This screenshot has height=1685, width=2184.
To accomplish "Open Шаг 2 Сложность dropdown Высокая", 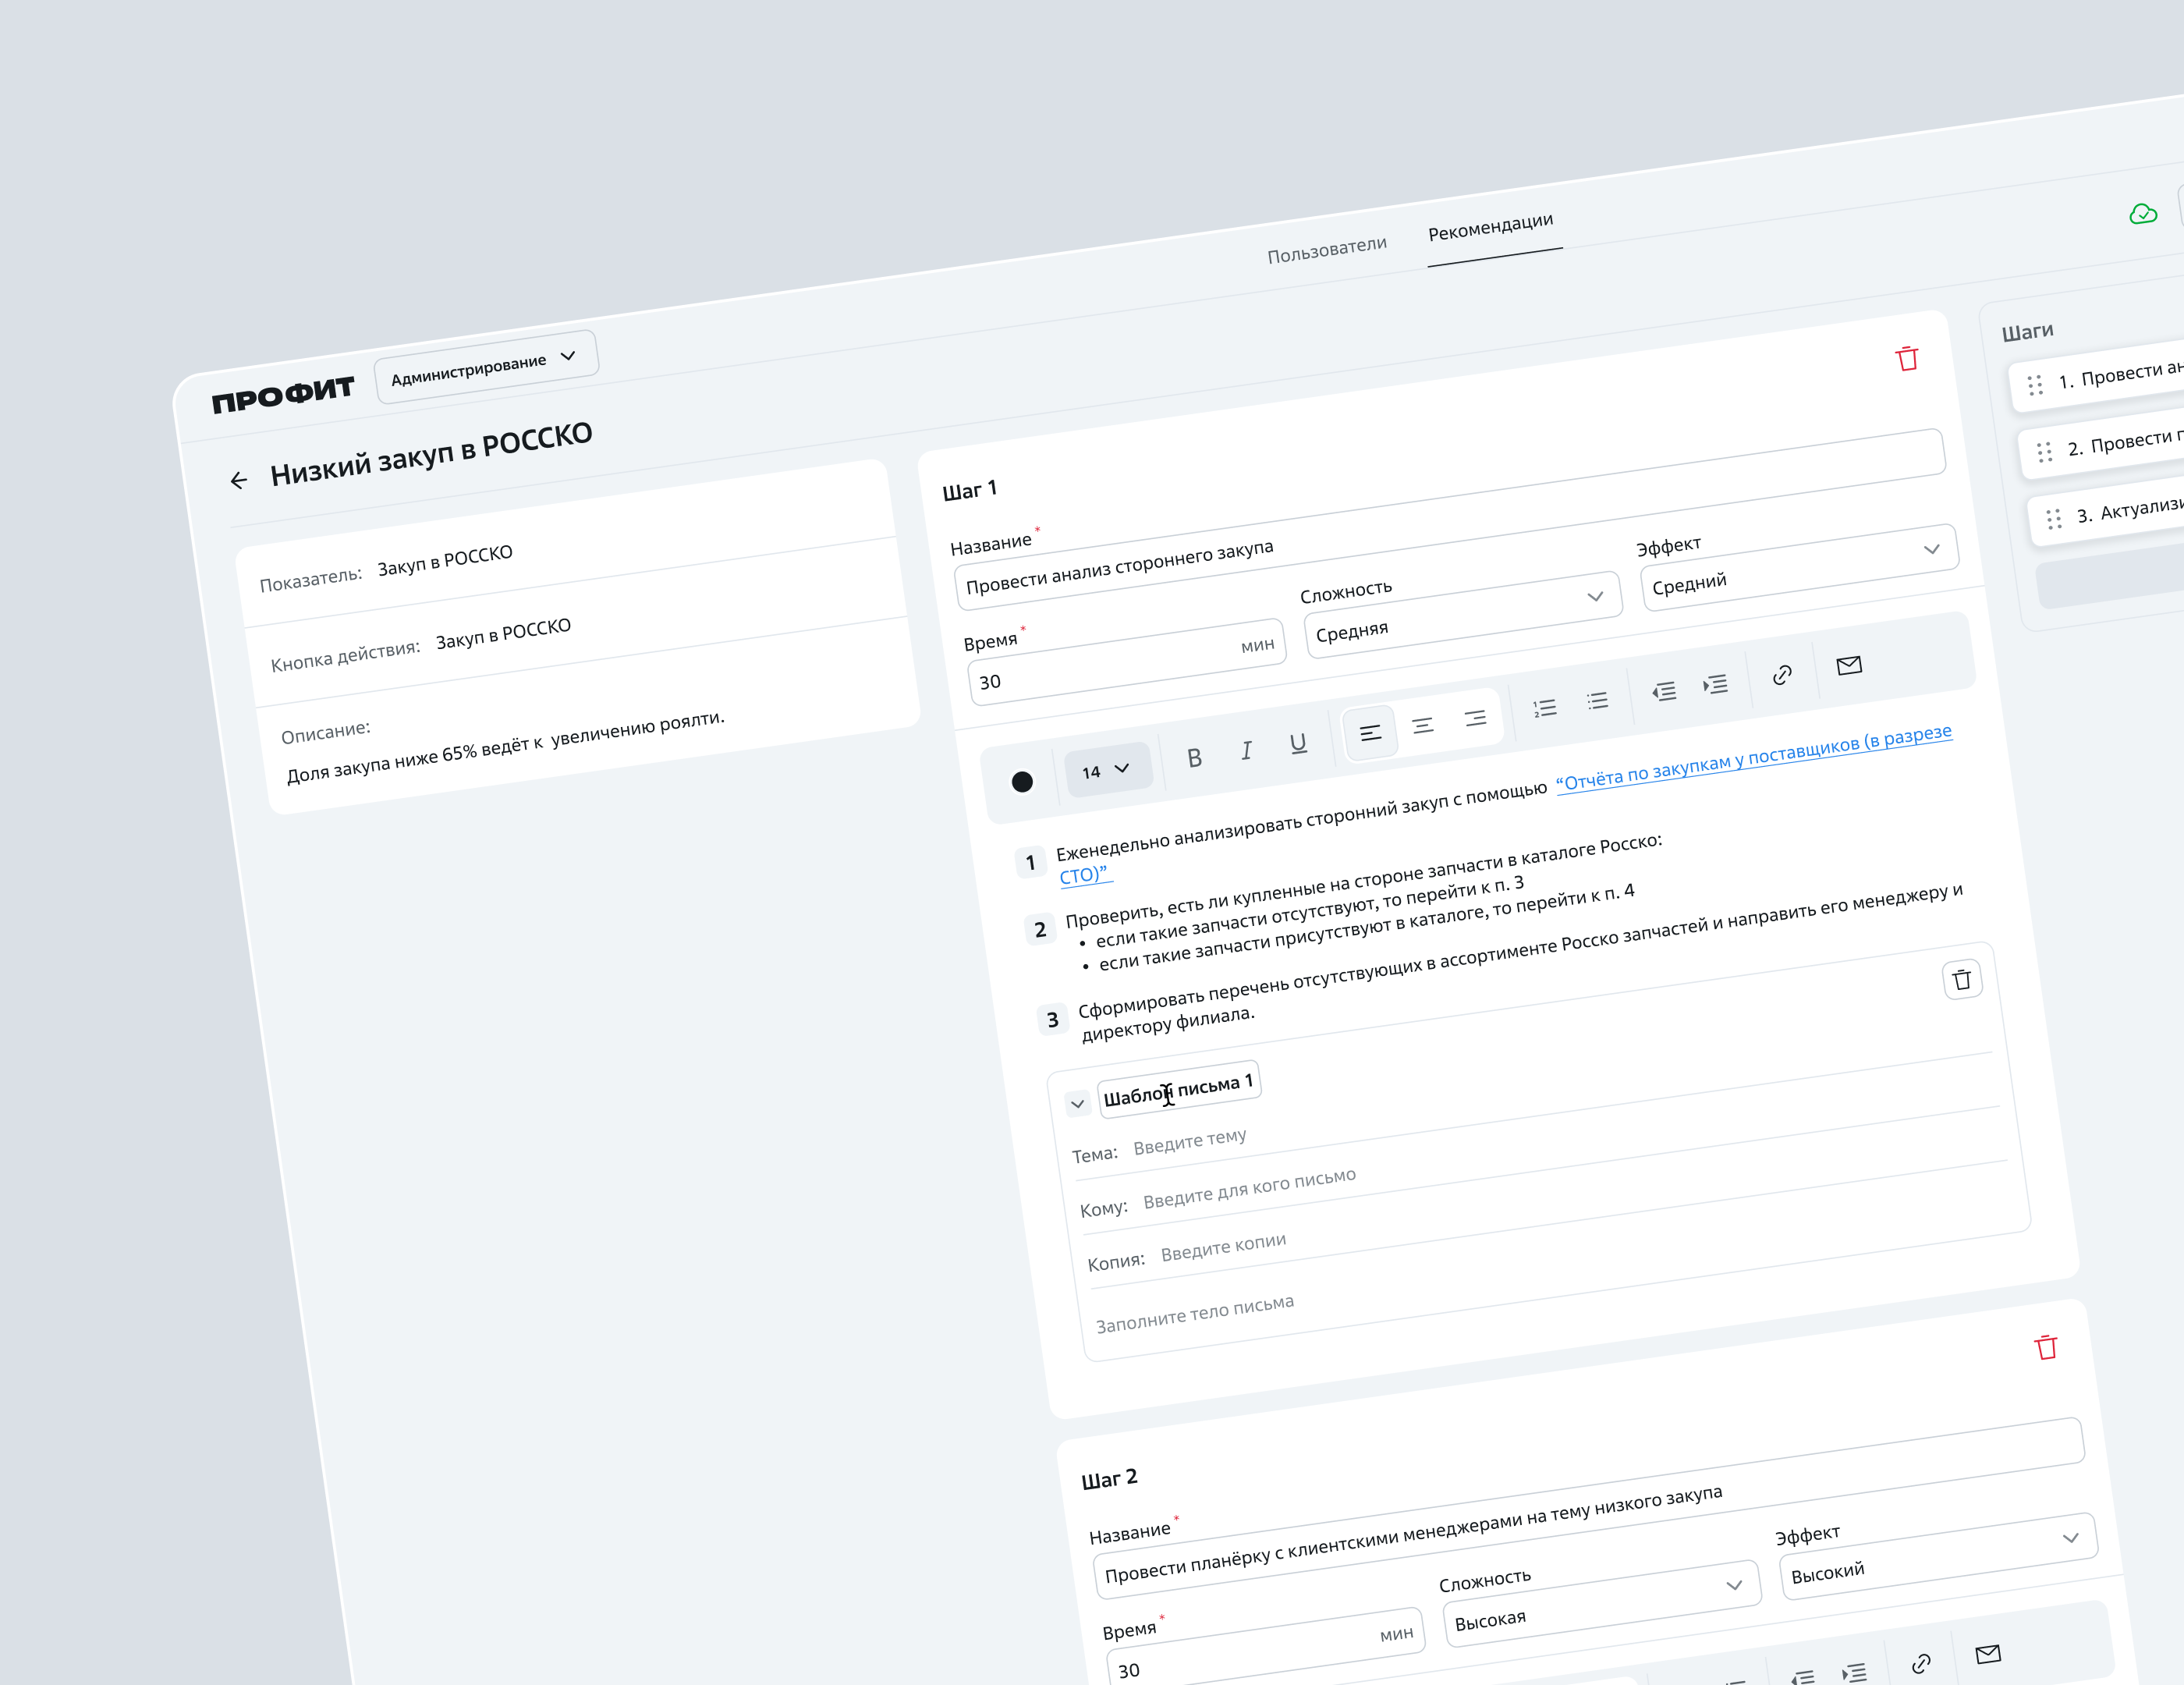I will (x=1601, y=1602).
